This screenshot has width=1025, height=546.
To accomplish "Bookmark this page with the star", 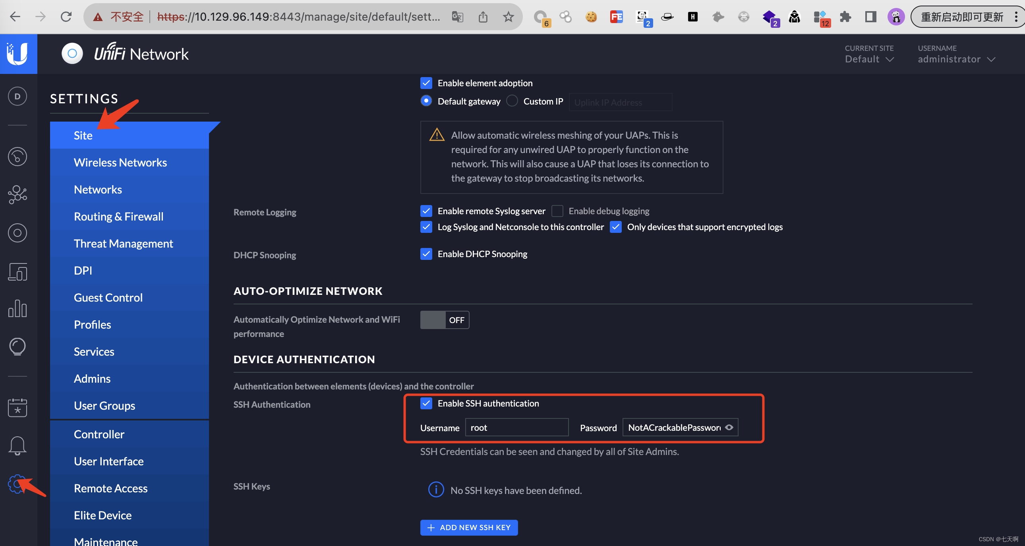I will pyautogui.click(x=508, y=17).
